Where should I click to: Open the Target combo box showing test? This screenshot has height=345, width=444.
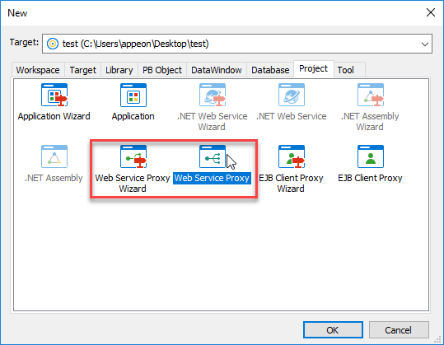[237, 44]
